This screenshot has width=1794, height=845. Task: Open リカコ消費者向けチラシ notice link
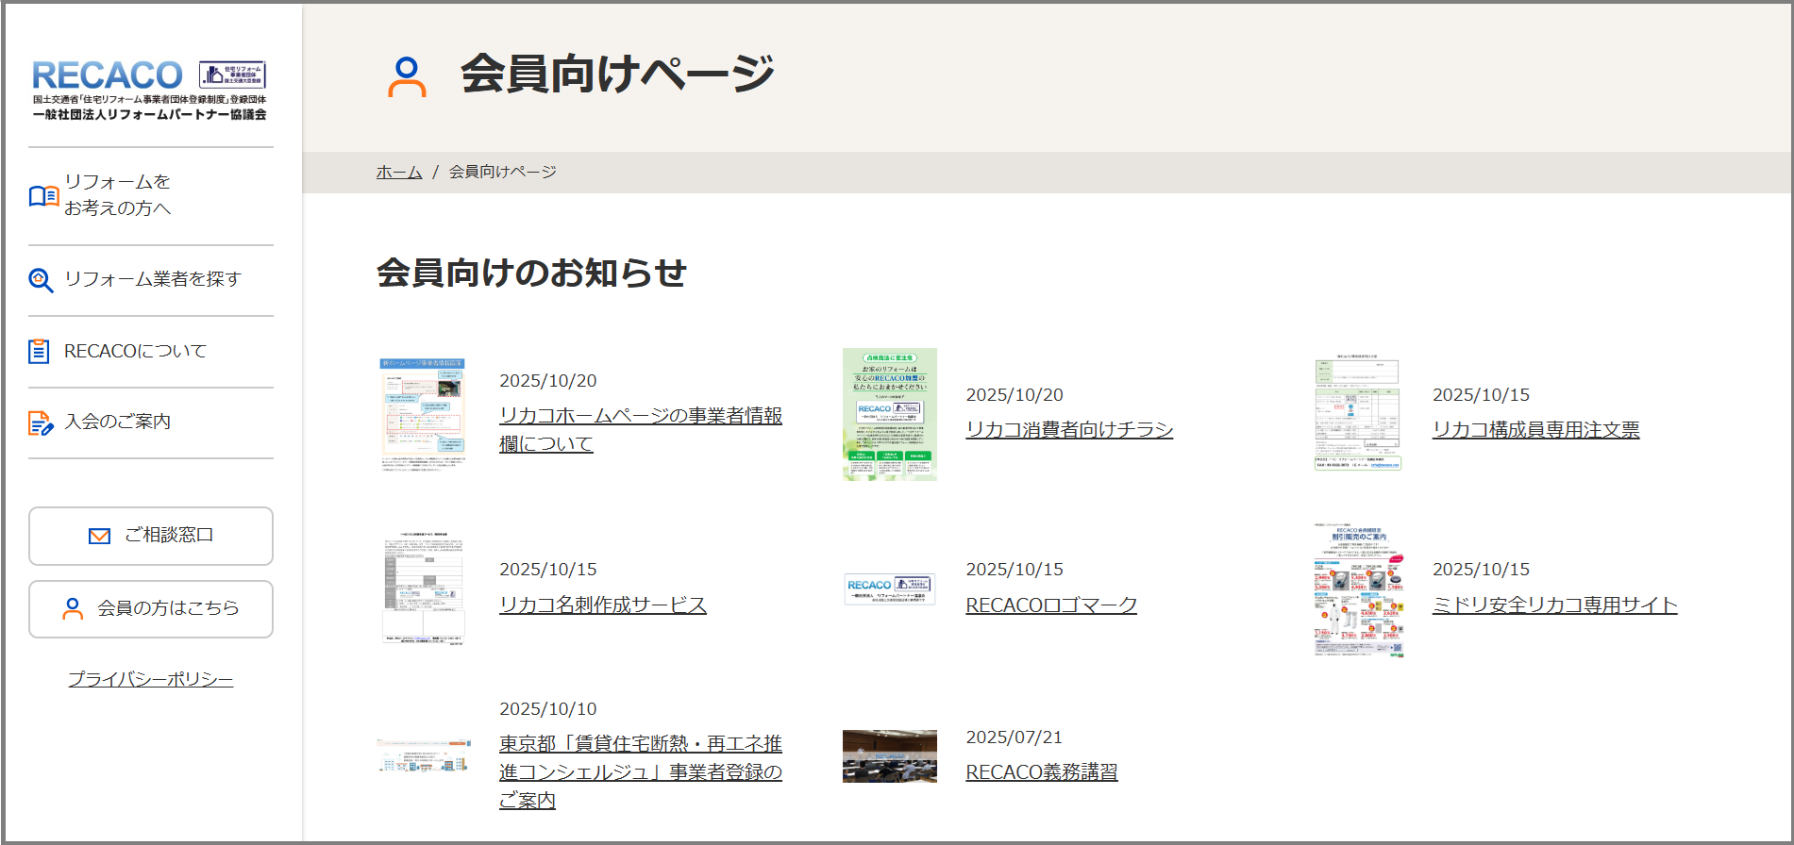[x=1068, y=429]
